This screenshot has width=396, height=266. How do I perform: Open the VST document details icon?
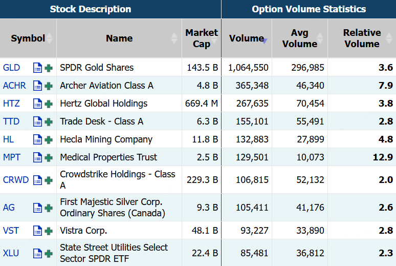click(37, 231)
